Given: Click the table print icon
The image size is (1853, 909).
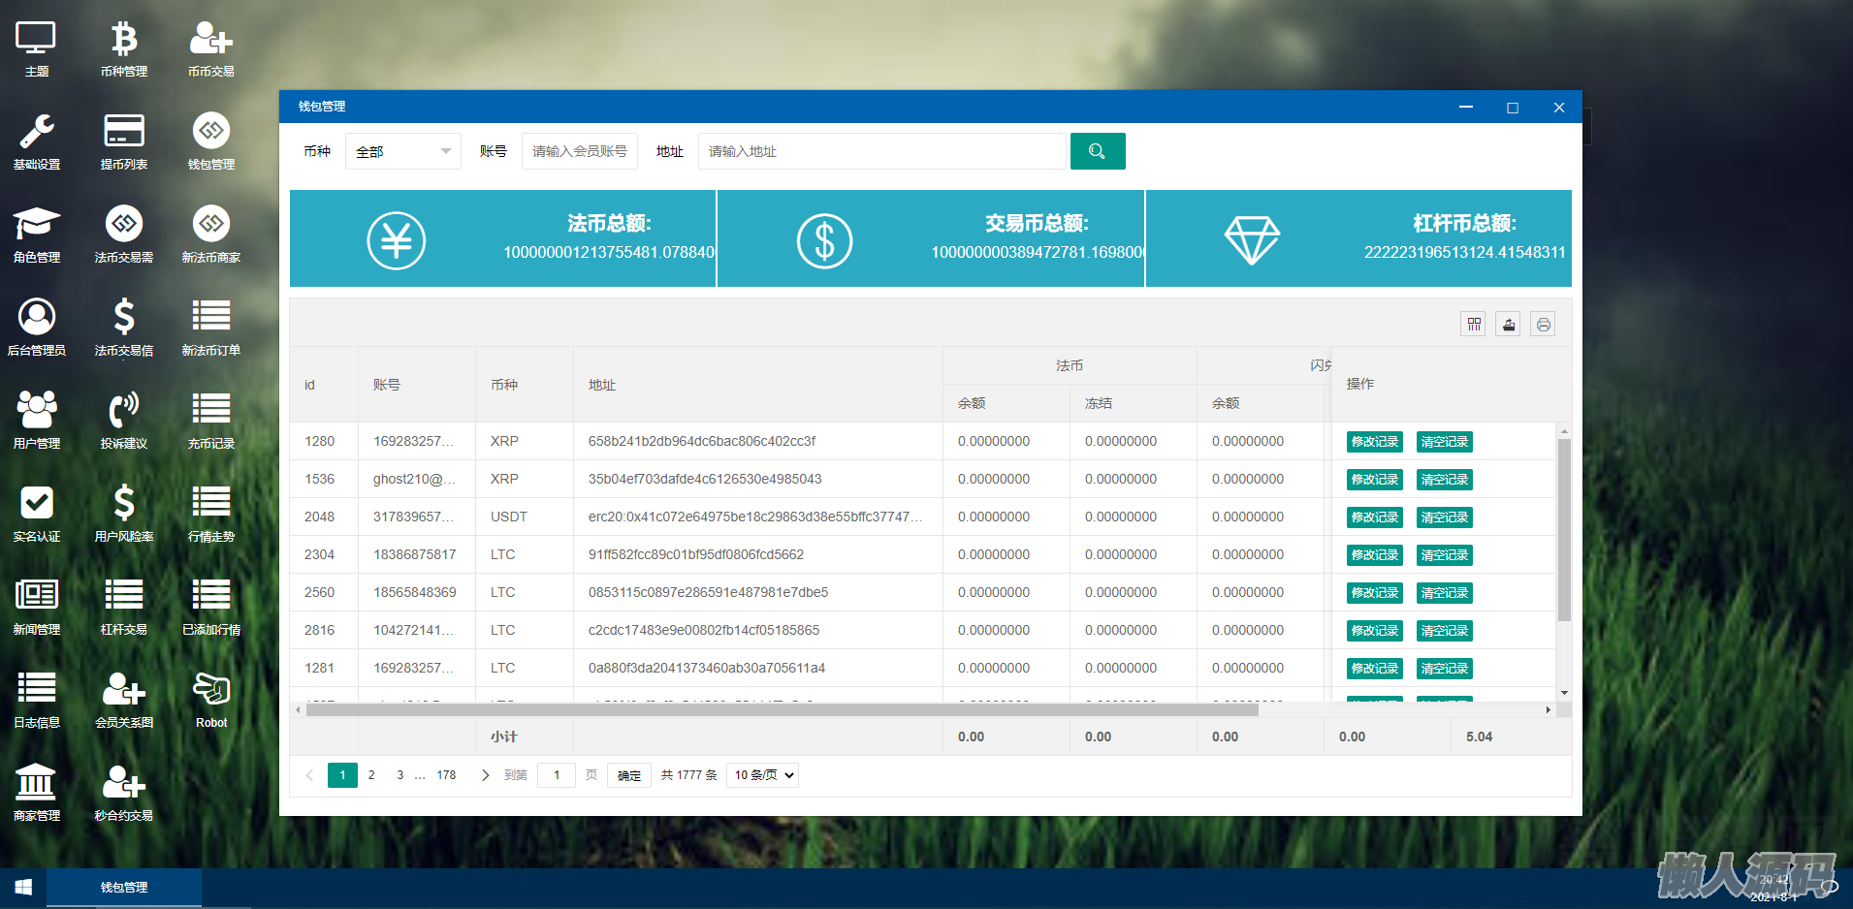Looking at the screenshot, I should (x=1543, y=325).
